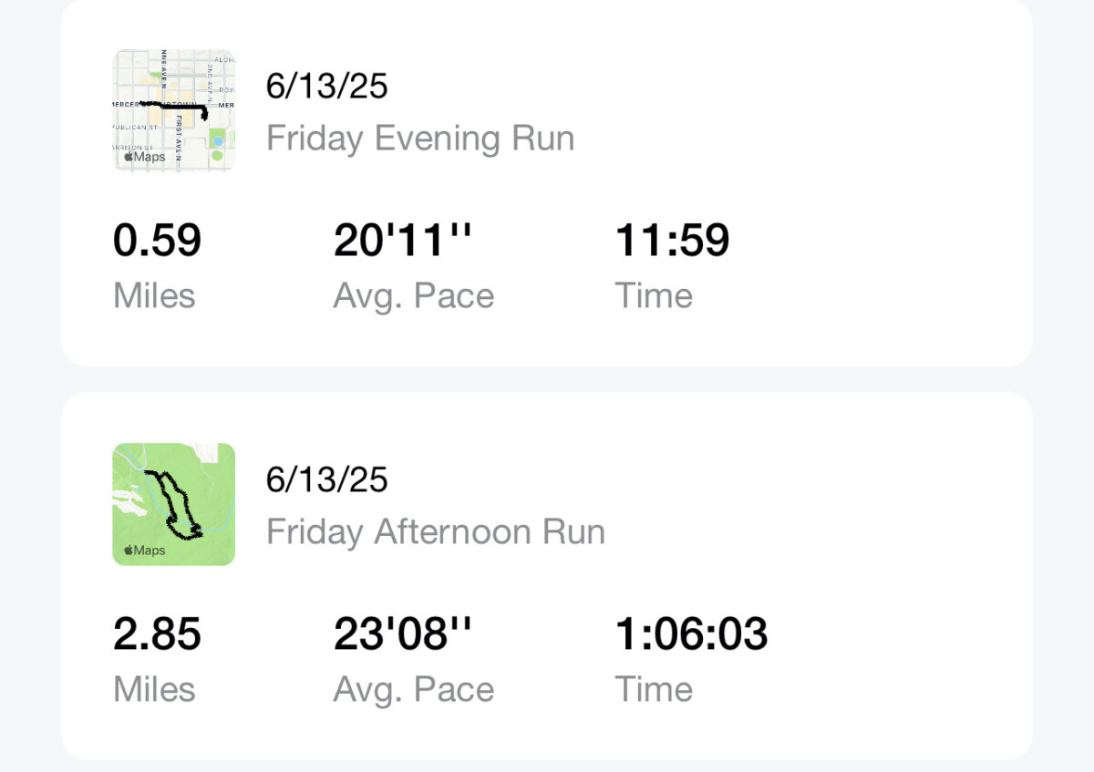
Task: Select the 20'11'' average pace value
Action: pos(403,242)
